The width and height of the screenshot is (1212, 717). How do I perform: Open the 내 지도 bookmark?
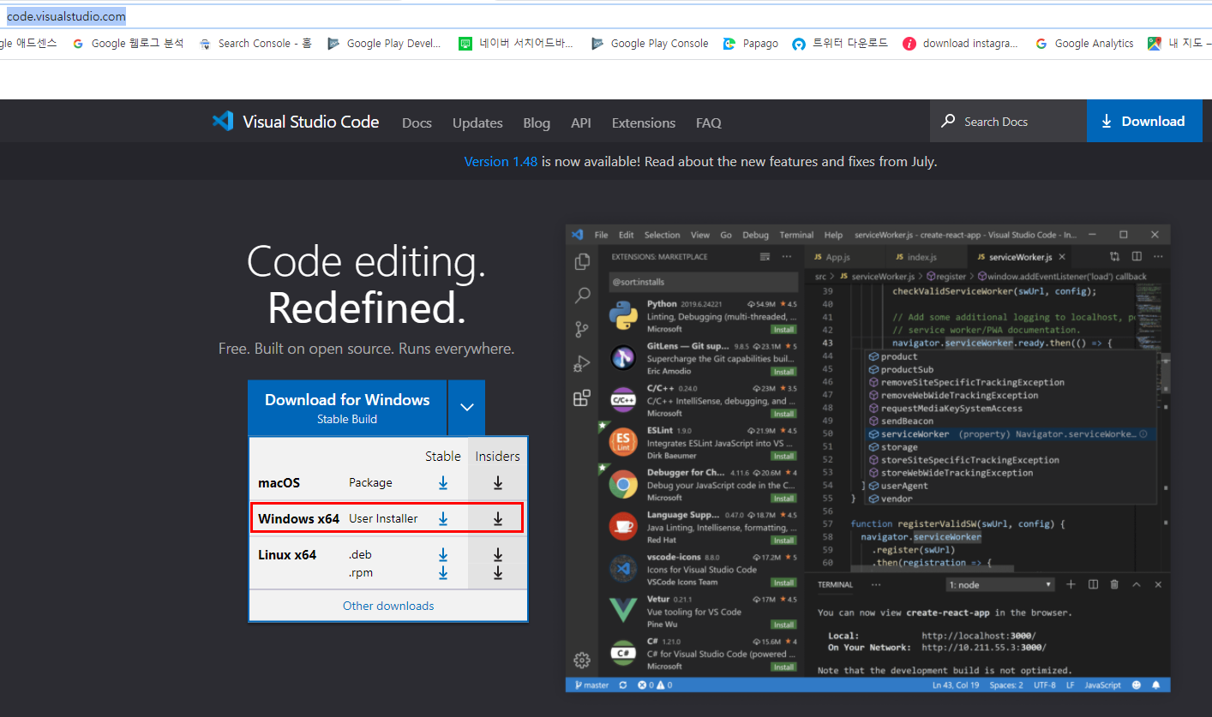[x=1179, y=43]
